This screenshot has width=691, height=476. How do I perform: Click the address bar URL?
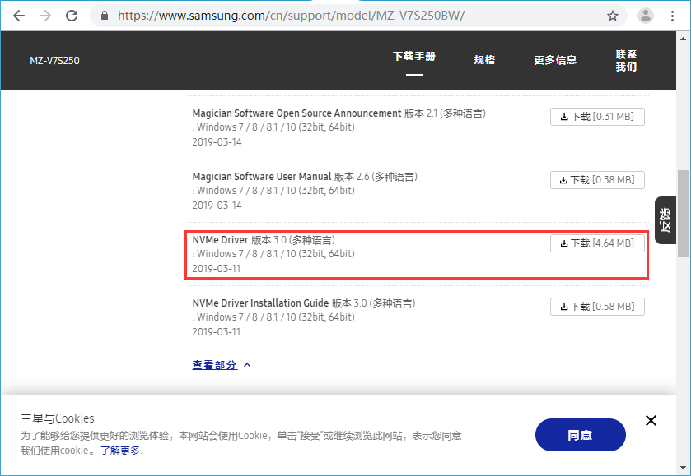291,16
